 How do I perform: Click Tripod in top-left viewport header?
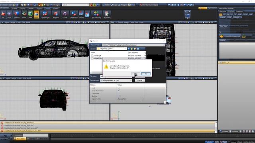point(7,22)
